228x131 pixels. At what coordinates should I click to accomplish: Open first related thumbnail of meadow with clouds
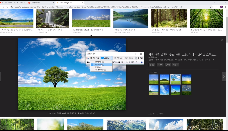[154, 79]
